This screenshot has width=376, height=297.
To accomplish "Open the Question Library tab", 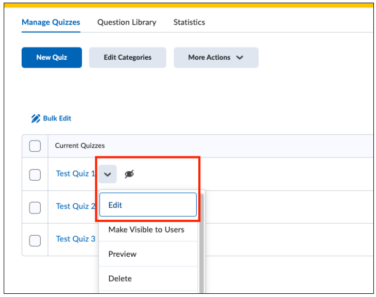I will pos(127,22).
